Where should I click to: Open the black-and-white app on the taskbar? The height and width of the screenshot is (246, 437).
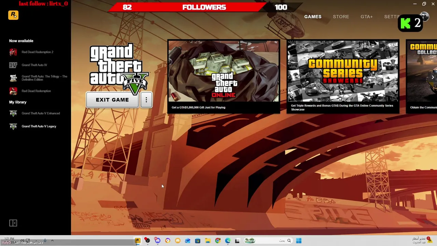(237, 241)
